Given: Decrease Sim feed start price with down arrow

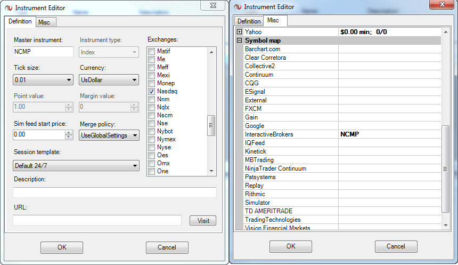Looking at the screenshot, I should (69, 137).
